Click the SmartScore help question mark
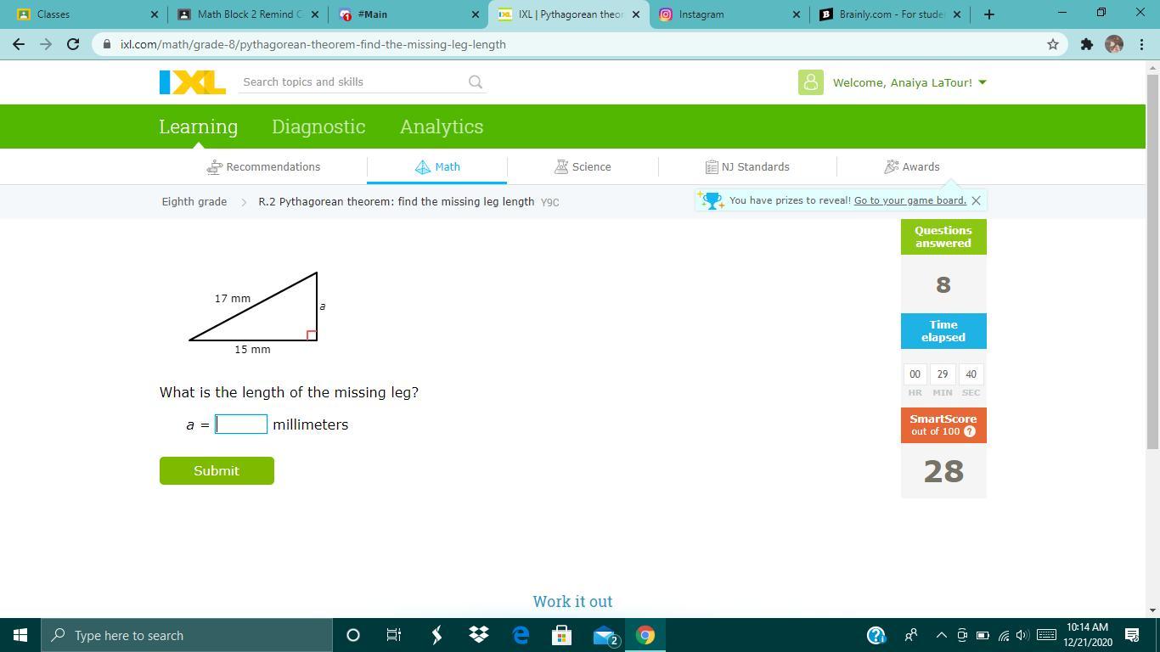The image size is (1160, 652). click(970, 431)
